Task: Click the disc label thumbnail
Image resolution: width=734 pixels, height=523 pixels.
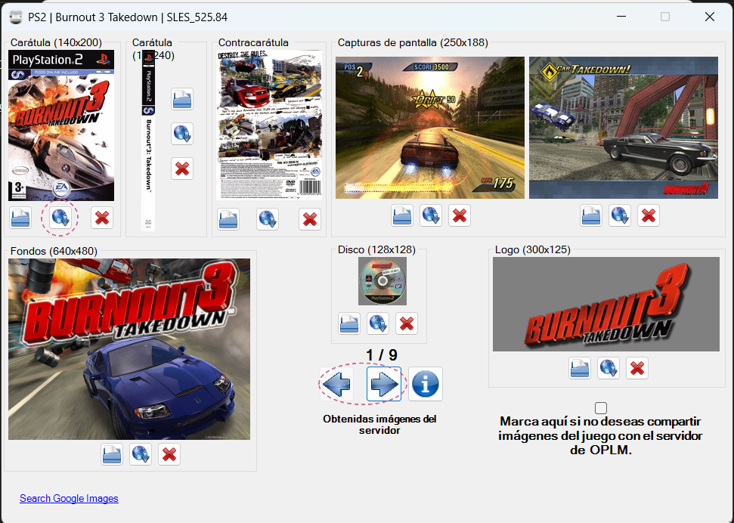Action: click(382, 281)
